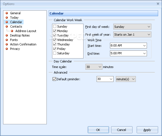Viewport: 162px width, 136px height.
Task: Click the red bullet icon beside Calendar
Action: click(7, 22)
